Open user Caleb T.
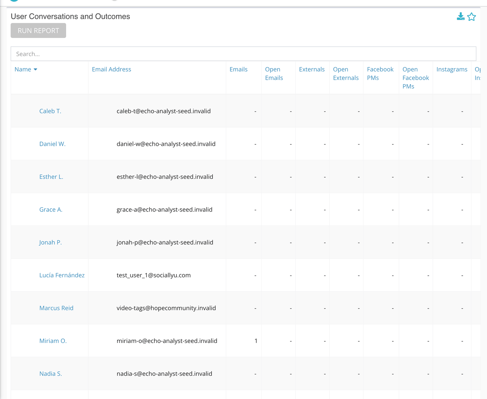This screenshot has width=487, height=399. pos(50,111)
